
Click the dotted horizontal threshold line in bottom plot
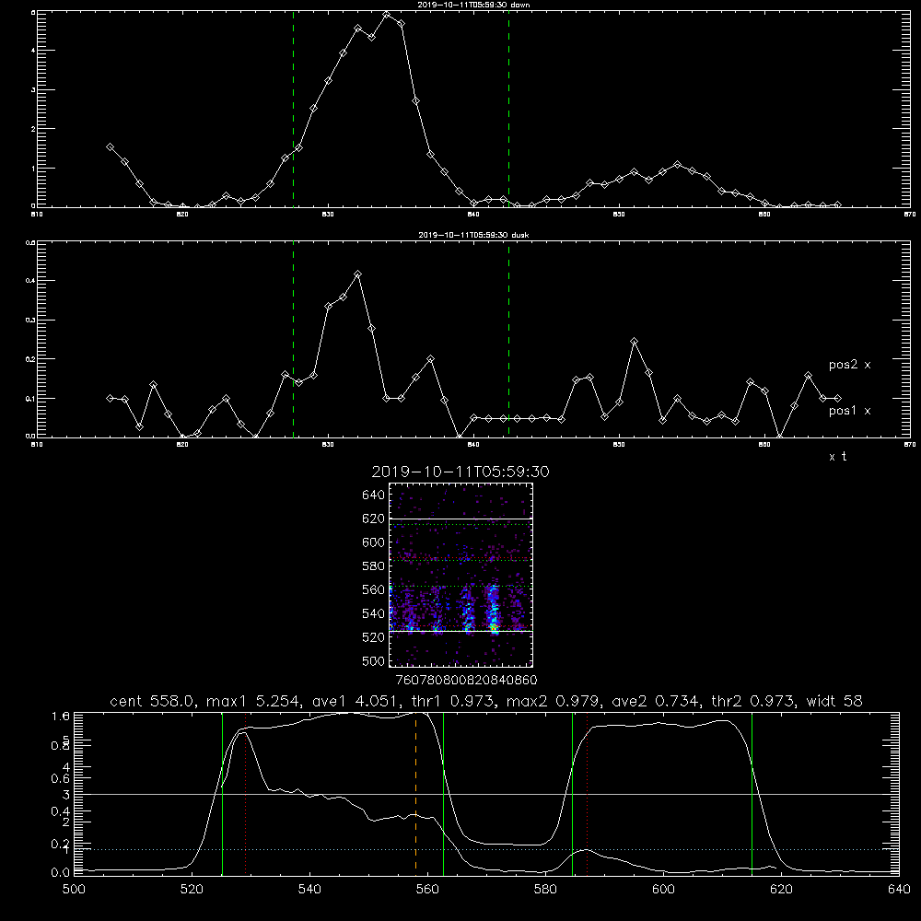point(486,849)
